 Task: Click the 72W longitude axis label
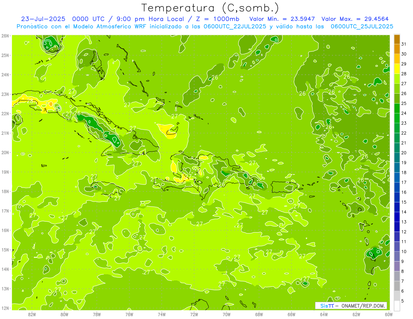(x=194, y=314)
